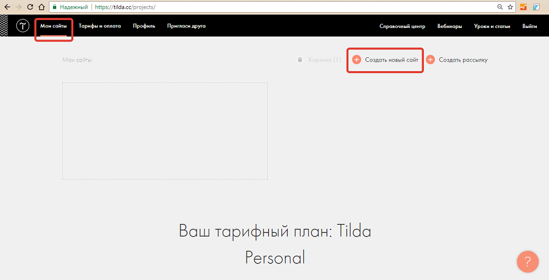Viewport: 549px width, 280px height.
Task: Click Создать рассылку
Action: pyautogui.click(x=463, y=60)
